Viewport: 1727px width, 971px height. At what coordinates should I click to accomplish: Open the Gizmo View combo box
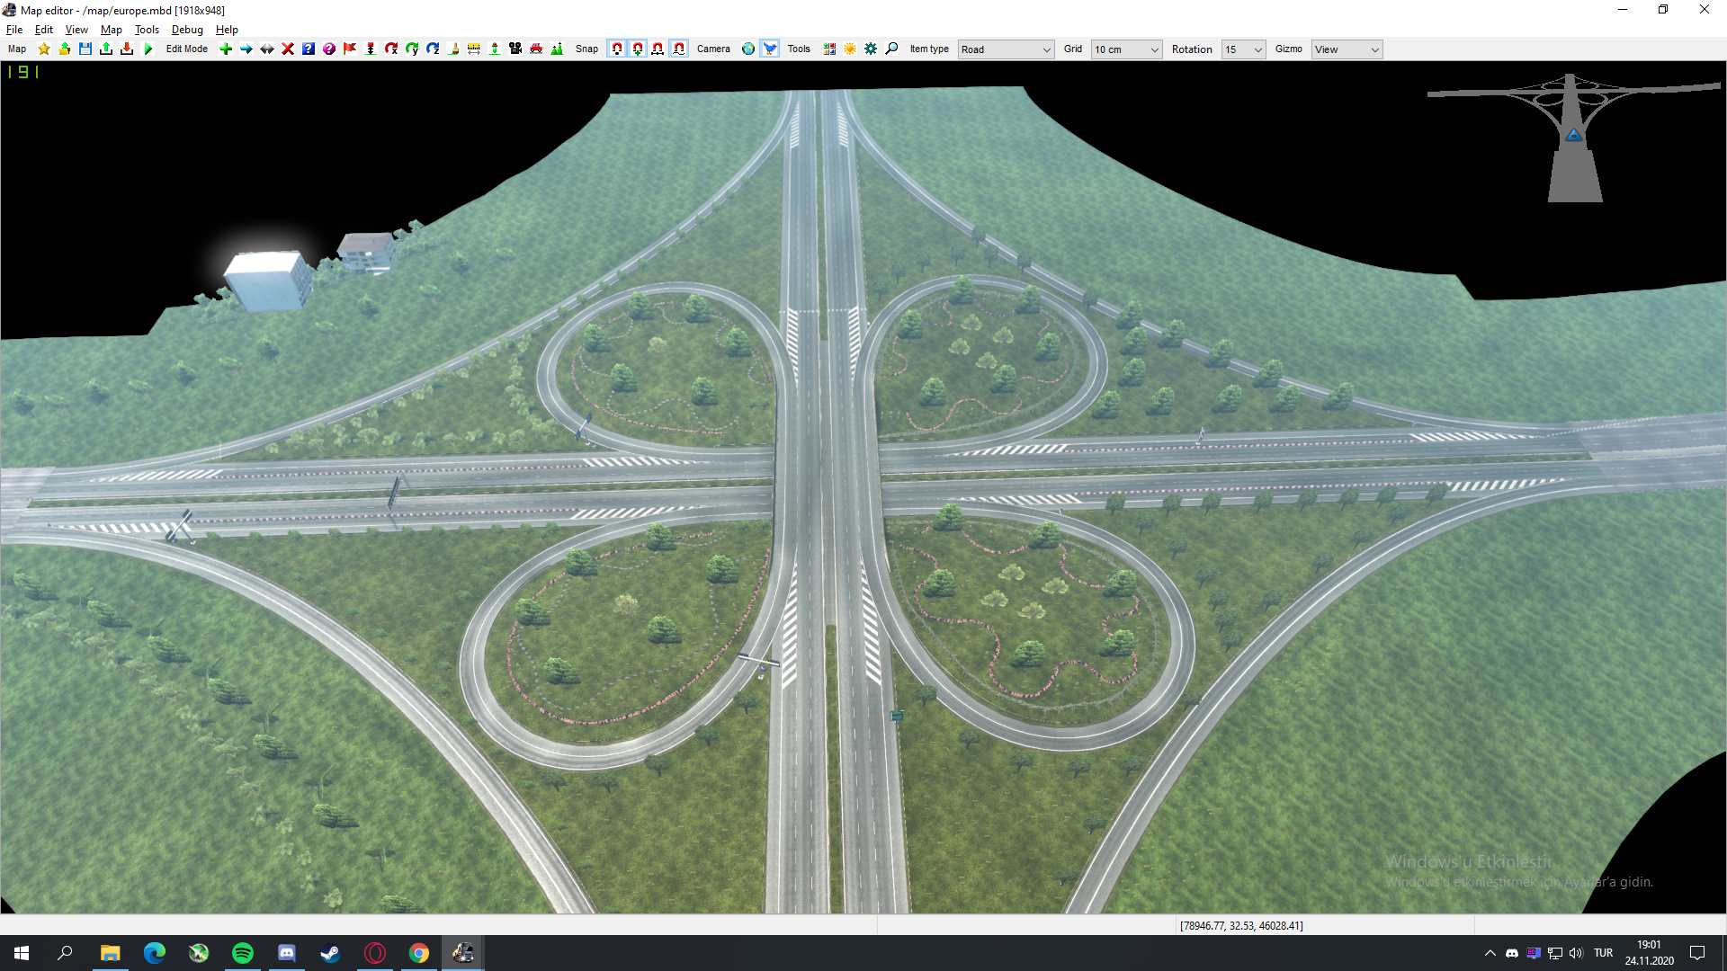coord(1346,49)
